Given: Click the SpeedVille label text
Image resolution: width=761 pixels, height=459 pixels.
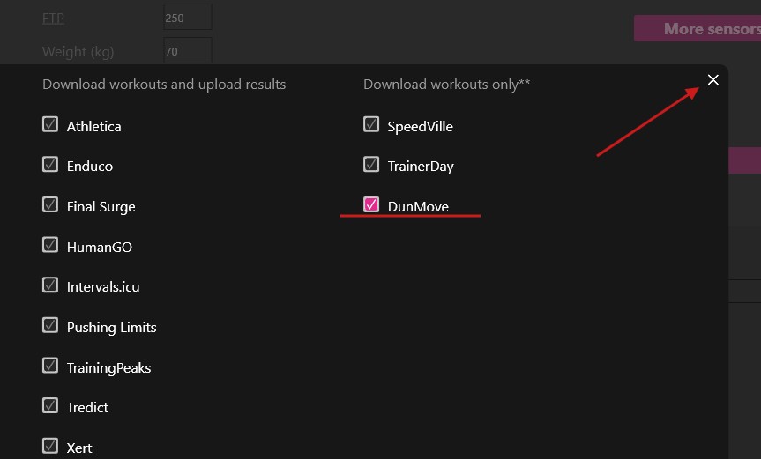Looking at the screenshot, I should (x=421, y=127).
